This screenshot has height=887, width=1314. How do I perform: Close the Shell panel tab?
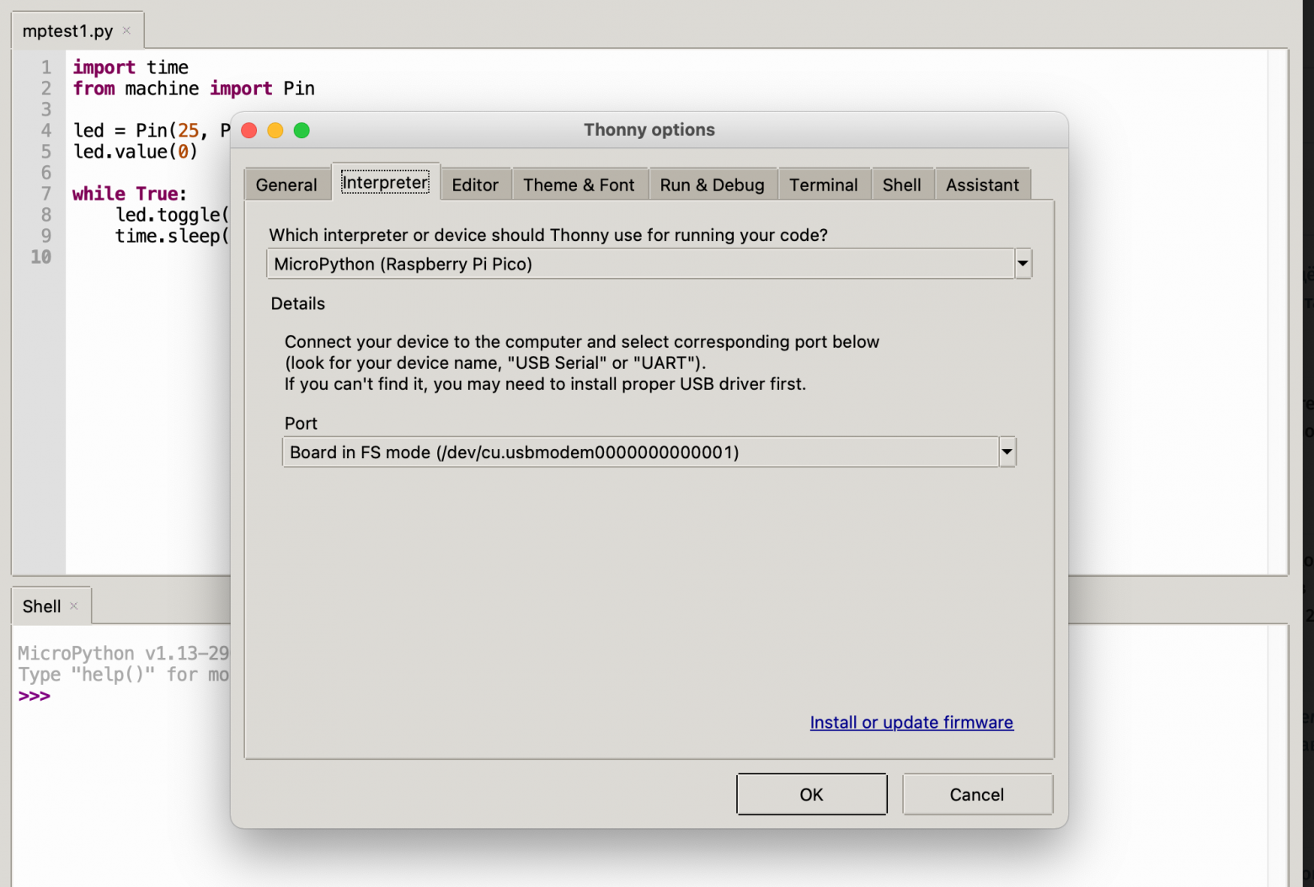[74, 606]
